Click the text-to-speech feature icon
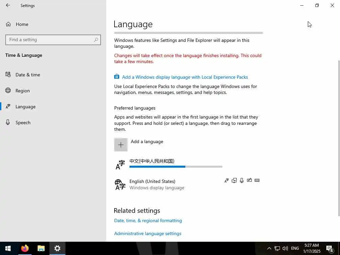 click(x=234, y=180)
